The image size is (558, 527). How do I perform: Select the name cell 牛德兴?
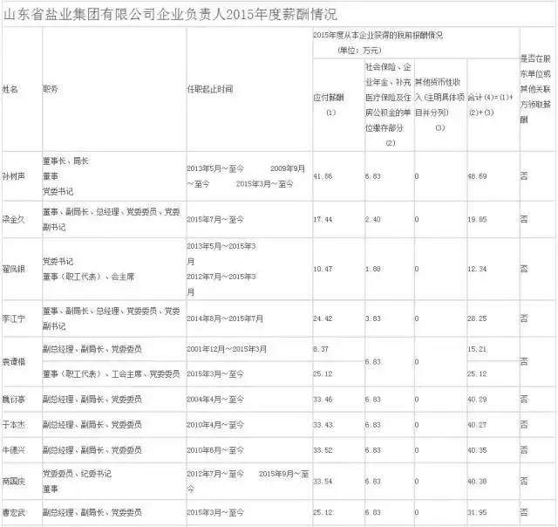14,449
